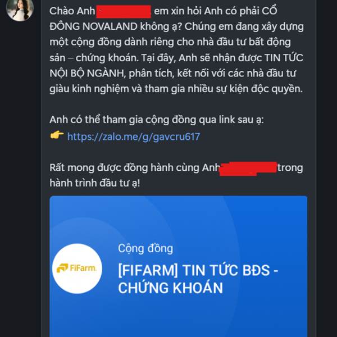337x337 pixels.
Task: Click the "Anh có thể tham gia cộng đồng" line
Action: [122, 120]
